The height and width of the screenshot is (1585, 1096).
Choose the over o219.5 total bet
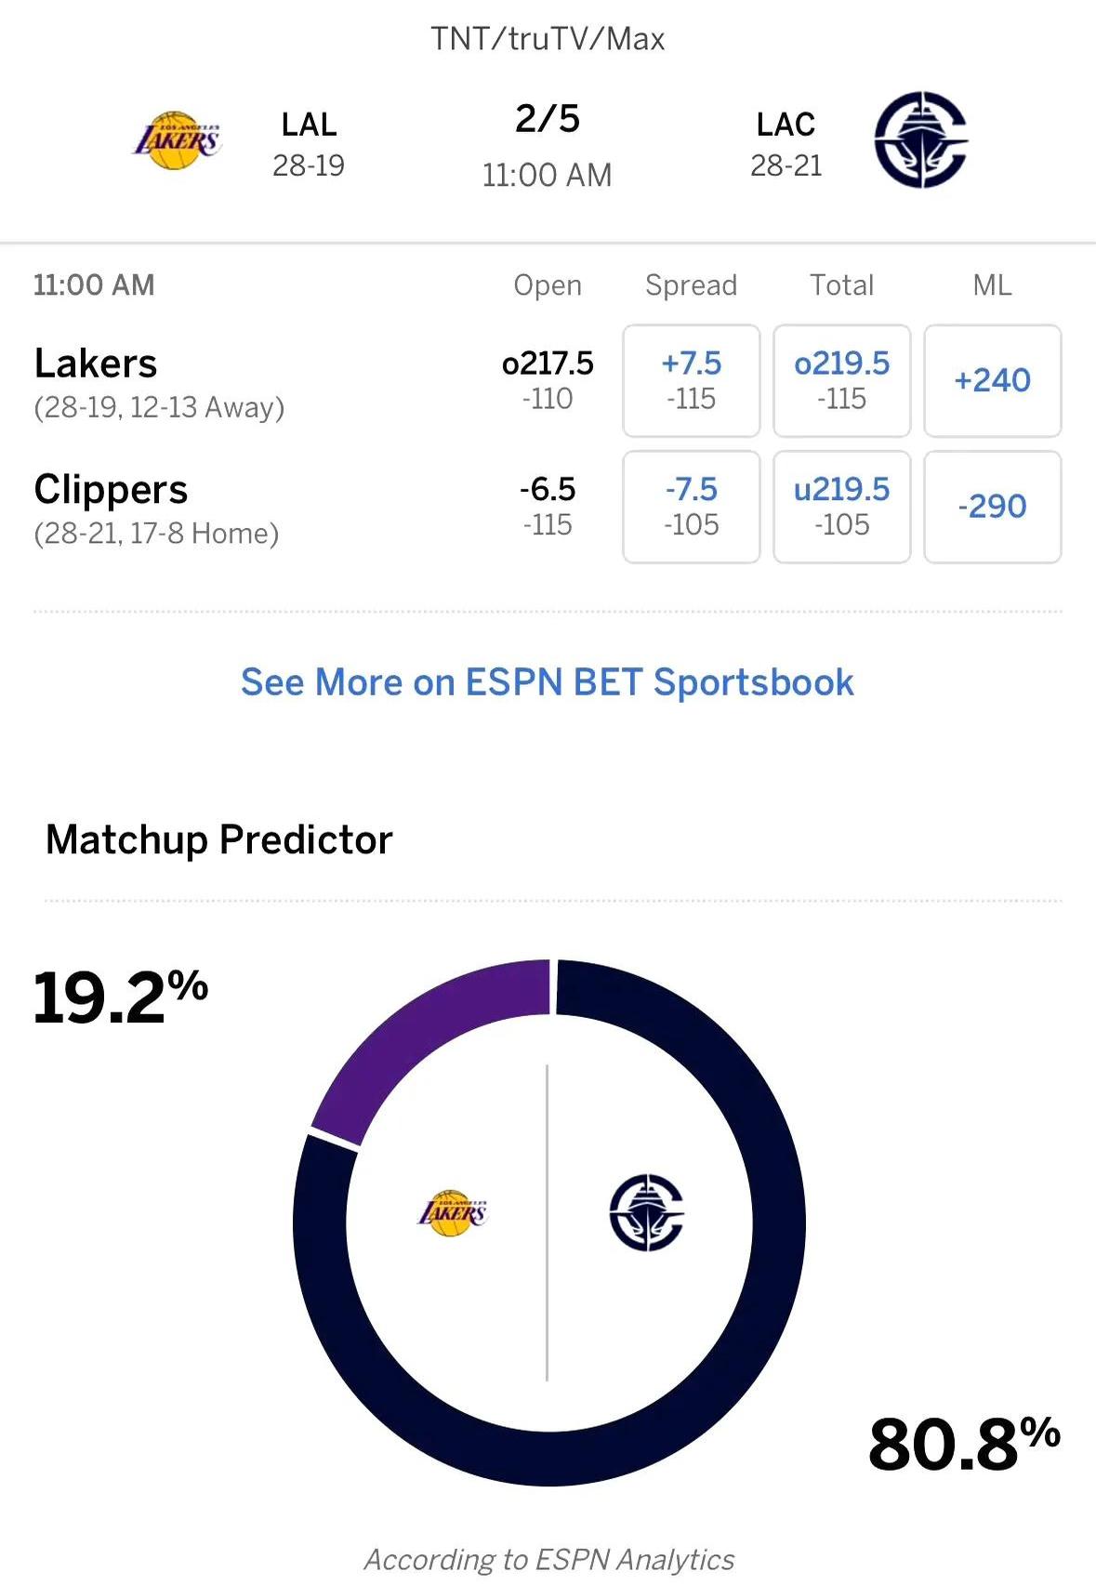[842, 380]
